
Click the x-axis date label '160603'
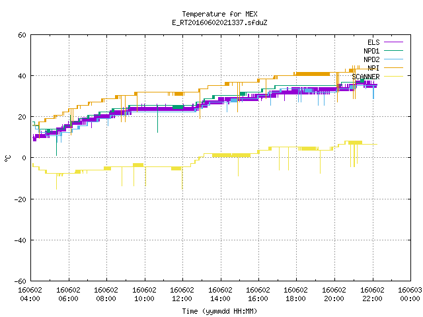pyautogui.click(x=410, y=290)
